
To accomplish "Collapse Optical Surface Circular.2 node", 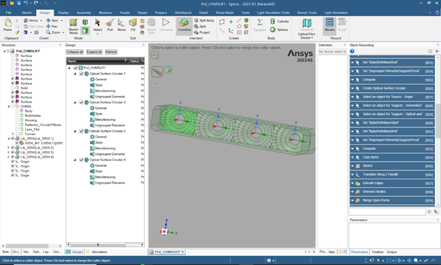I will coord(75,103).
